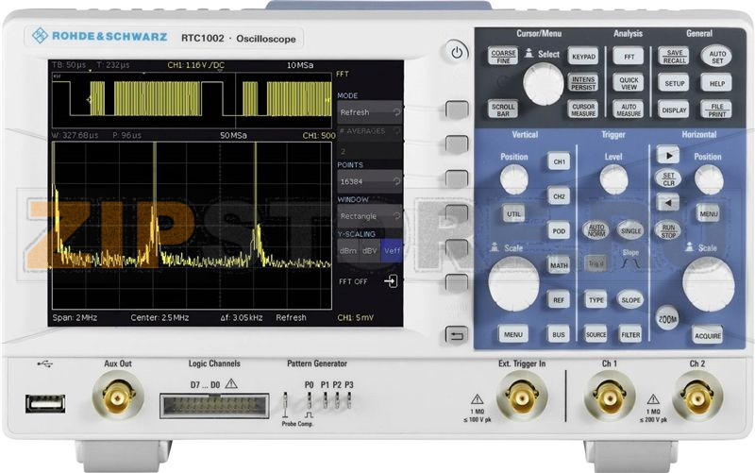Activate the SCROLL BAR button
The height and width of the screenshot is (473, 755).
click(x=503, y=110)
